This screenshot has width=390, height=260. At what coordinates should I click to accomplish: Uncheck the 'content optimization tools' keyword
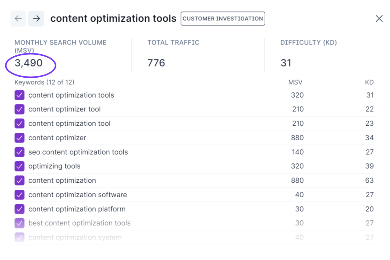tap(19, 95)
